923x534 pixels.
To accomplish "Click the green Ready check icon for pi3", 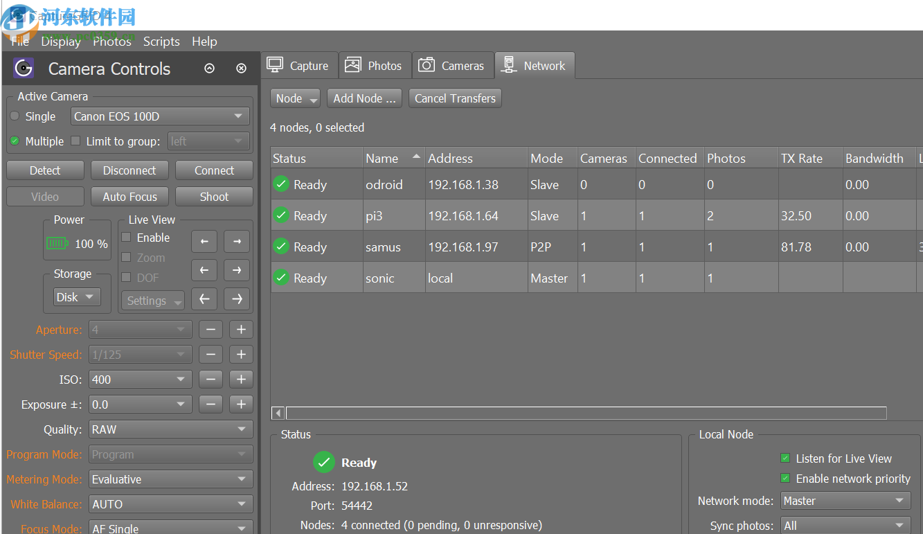I will pyautogui.click(x=281, y=215).
